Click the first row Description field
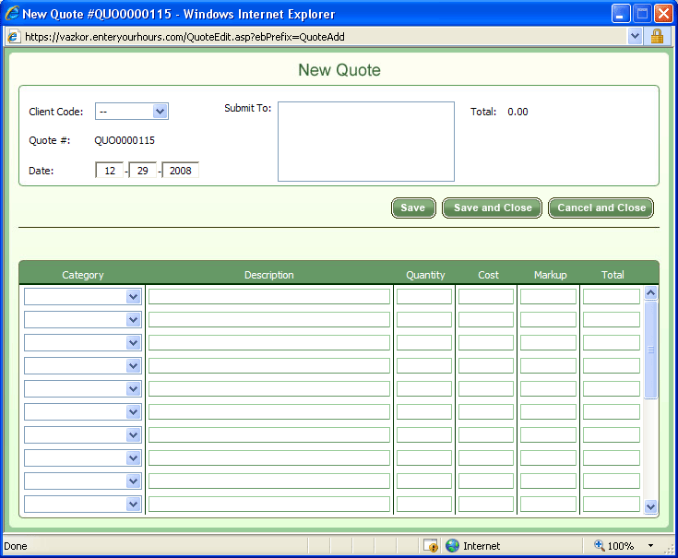This screenshot has height=558, width=678. tap(268, 296)
